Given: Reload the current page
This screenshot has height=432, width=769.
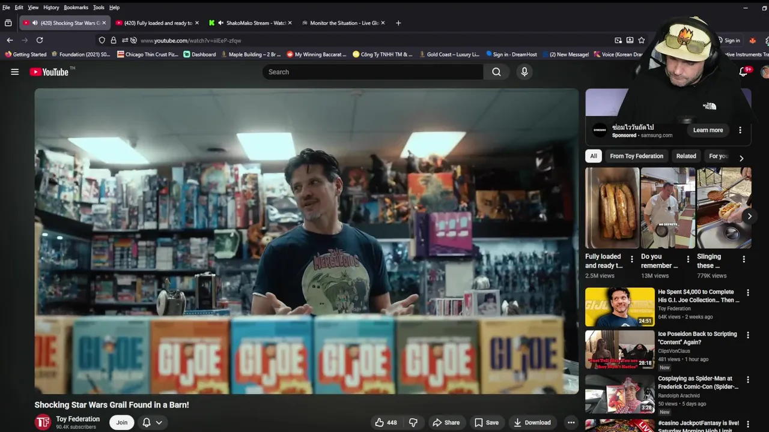Looking at the screenshot, I should coord(40,40).
